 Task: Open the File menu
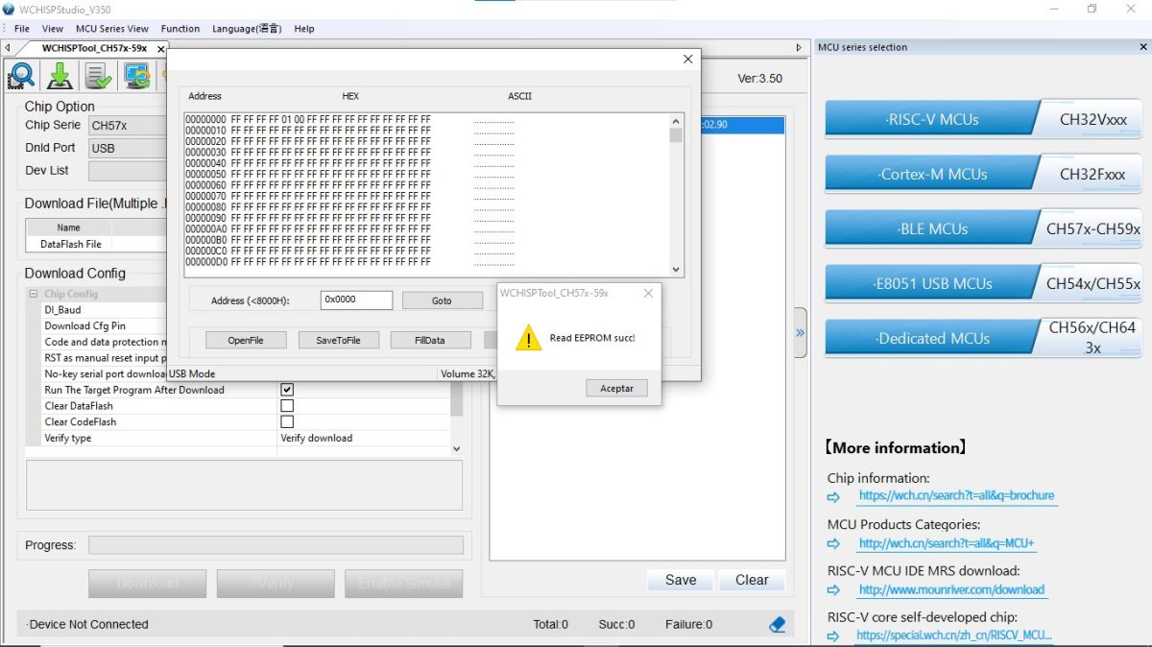click(22, 29)
